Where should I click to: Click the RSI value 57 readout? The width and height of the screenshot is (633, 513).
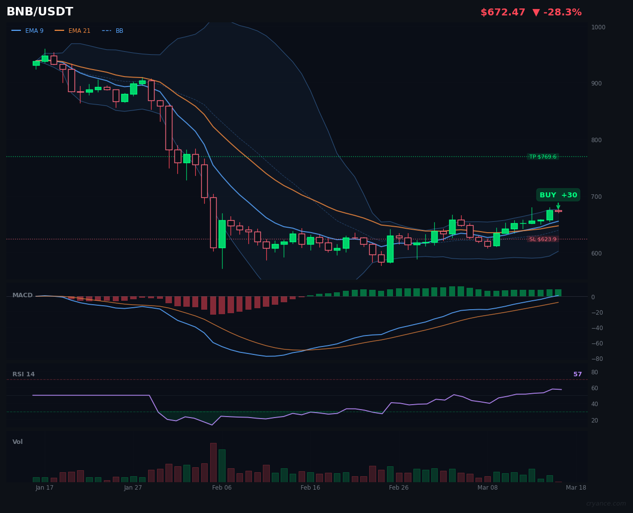577,374
